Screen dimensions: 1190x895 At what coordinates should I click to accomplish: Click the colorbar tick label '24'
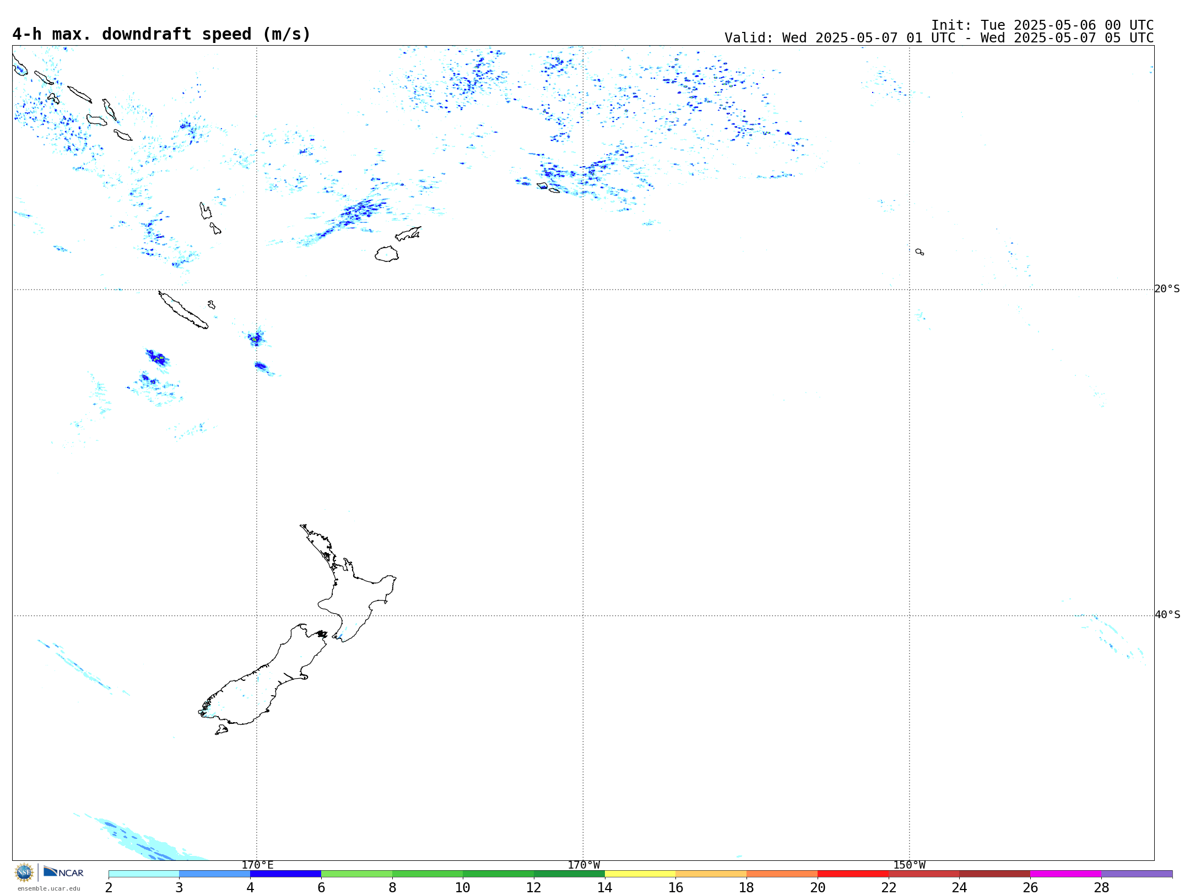(x=959, y=887)
